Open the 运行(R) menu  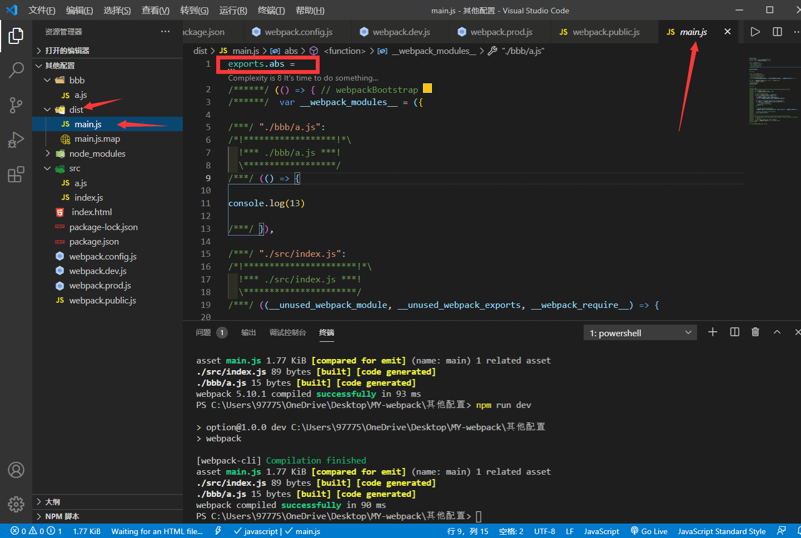233,11
